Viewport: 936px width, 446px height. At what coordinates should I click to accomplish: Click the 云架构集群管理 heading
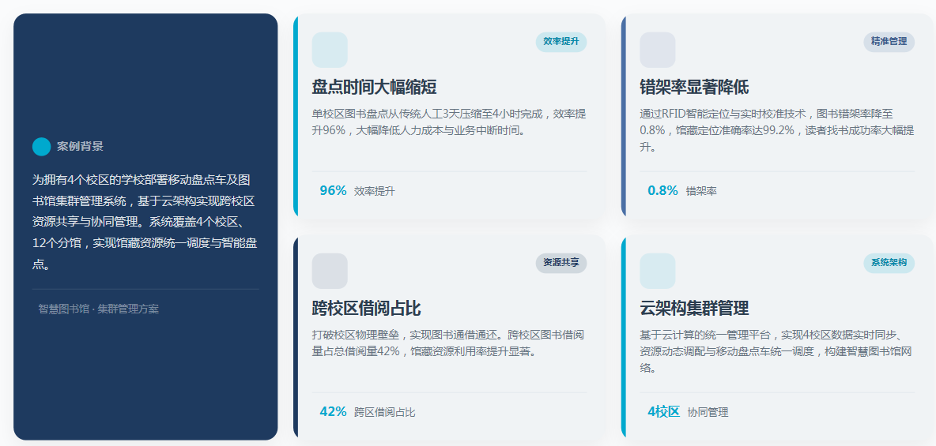coord(694,308)
